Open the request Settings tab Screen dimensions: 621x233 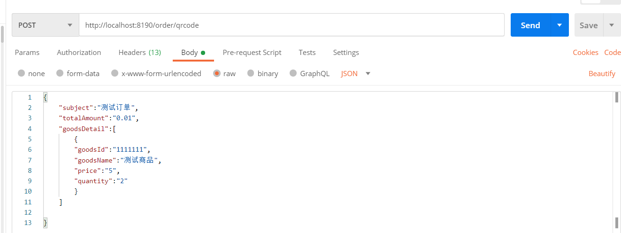point(346,53)
